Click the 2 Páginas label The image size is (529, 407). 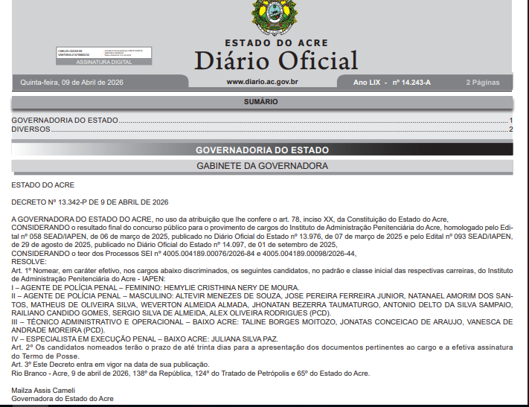(482, 83)
